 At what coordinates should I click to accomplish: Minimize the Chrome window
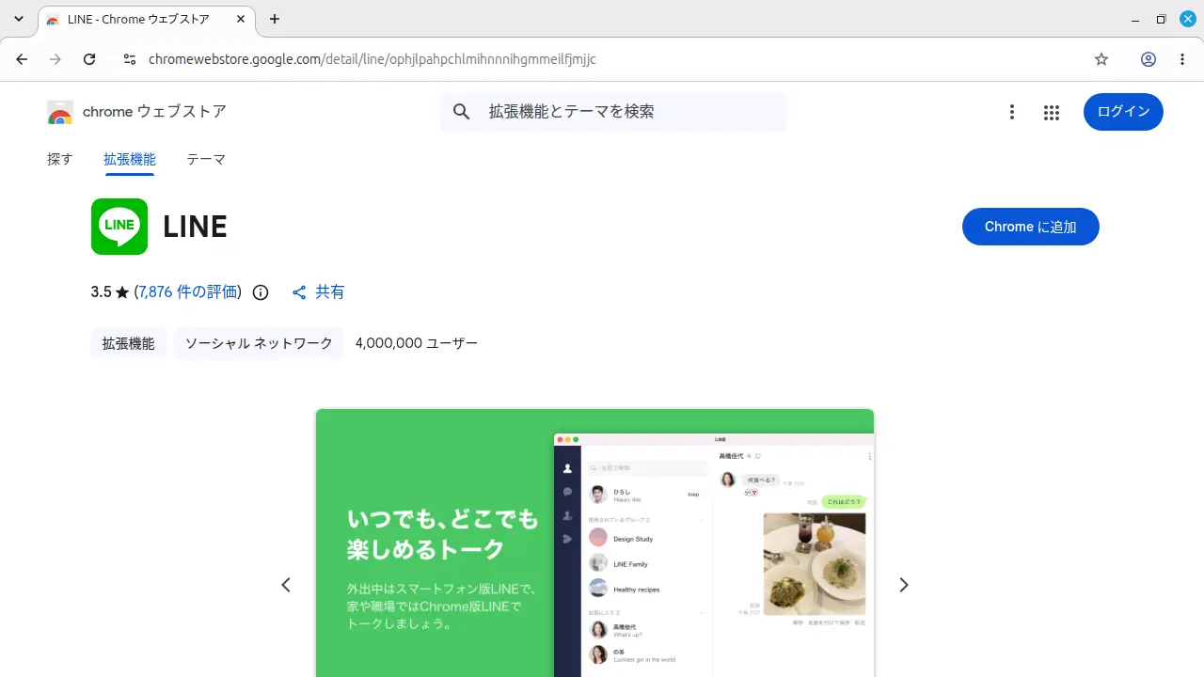1135,19
